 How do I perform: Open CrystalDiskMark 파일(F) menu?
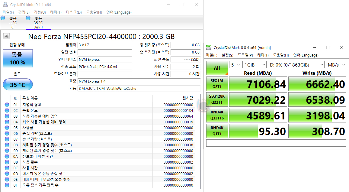pyautogui.click(x=212, y=55)
